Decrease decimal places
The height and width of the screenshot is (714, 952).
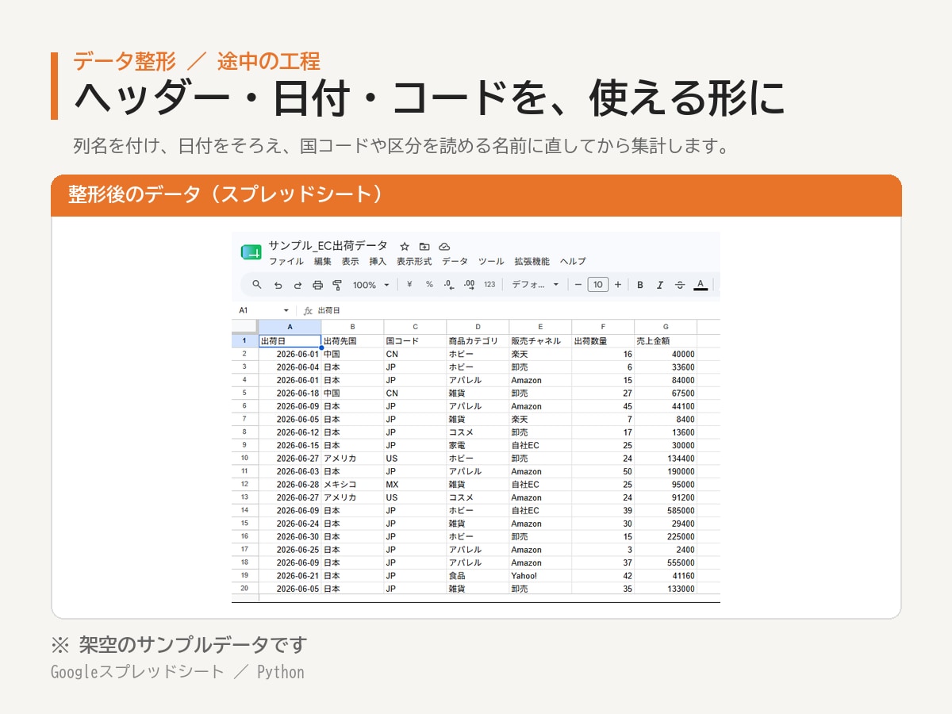coord(449,285)
